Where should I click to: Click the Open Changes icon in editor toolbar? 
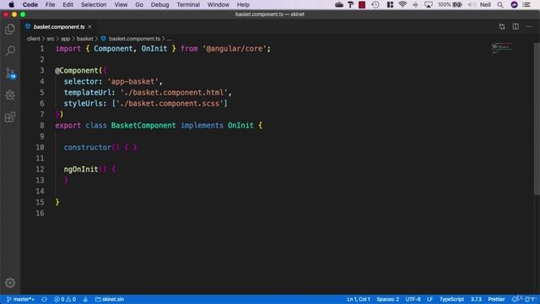point(502,26)
